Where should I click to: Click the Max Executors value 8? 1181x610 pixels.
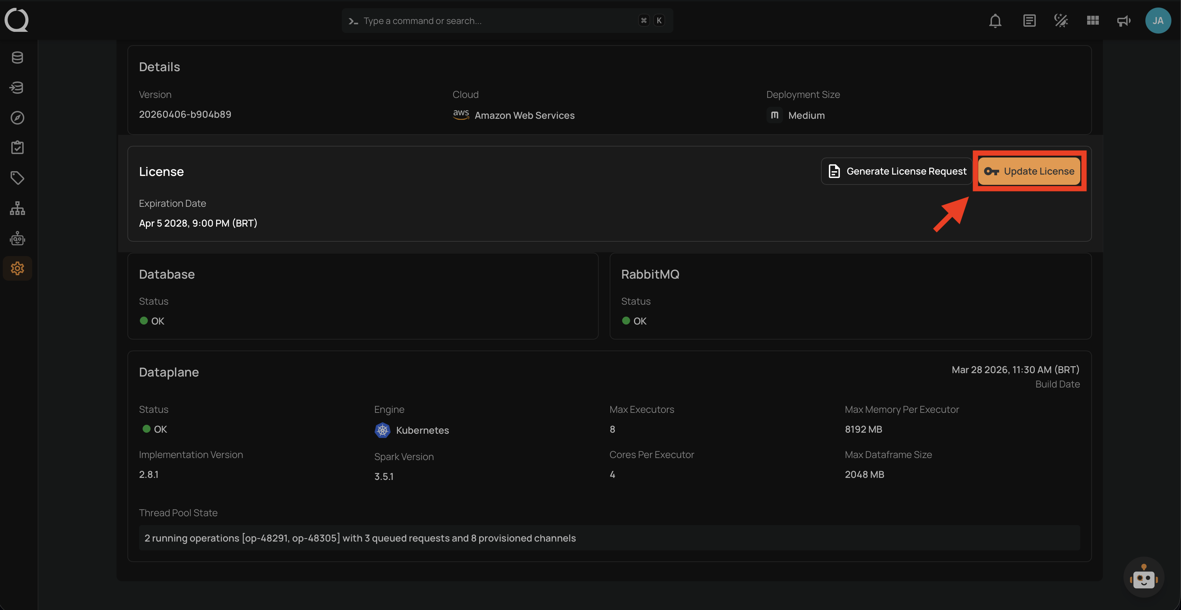612,429
